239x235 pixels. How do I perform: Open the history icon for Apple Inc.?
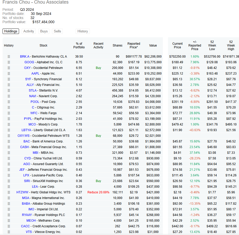9,74
